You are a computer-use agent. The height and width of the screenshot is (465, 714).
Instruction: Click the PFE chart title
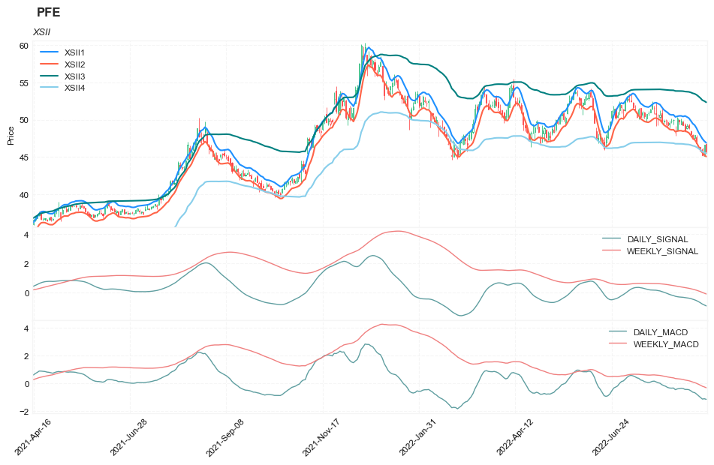point(48,13)
